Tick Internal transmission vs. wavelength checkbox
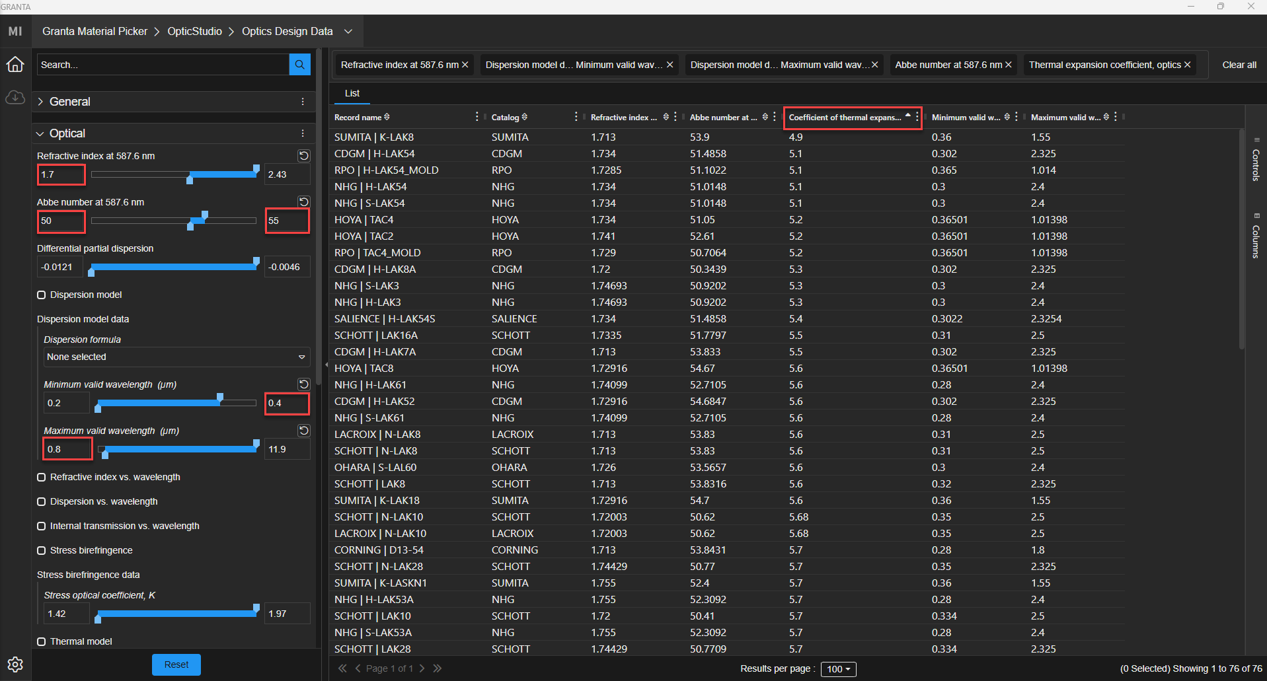Screen dimensions: 1267x681 point(42,526)
